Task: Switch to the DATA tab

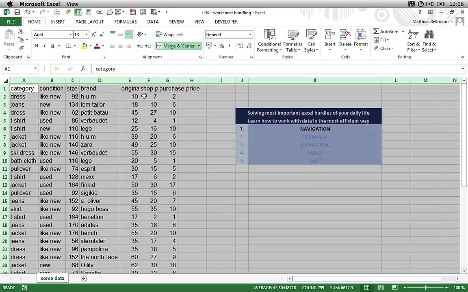Action: point(153,22)
